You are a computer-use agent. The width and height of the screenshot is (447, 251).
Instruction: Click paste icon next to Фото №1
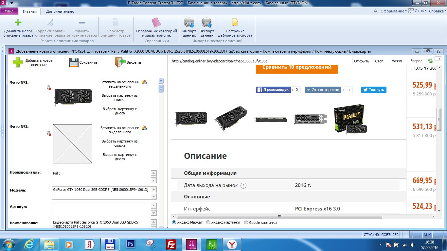click(144, 82)
